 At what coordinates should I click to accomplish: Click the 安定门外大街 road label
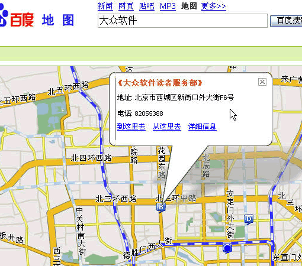[x=230, y=215]
